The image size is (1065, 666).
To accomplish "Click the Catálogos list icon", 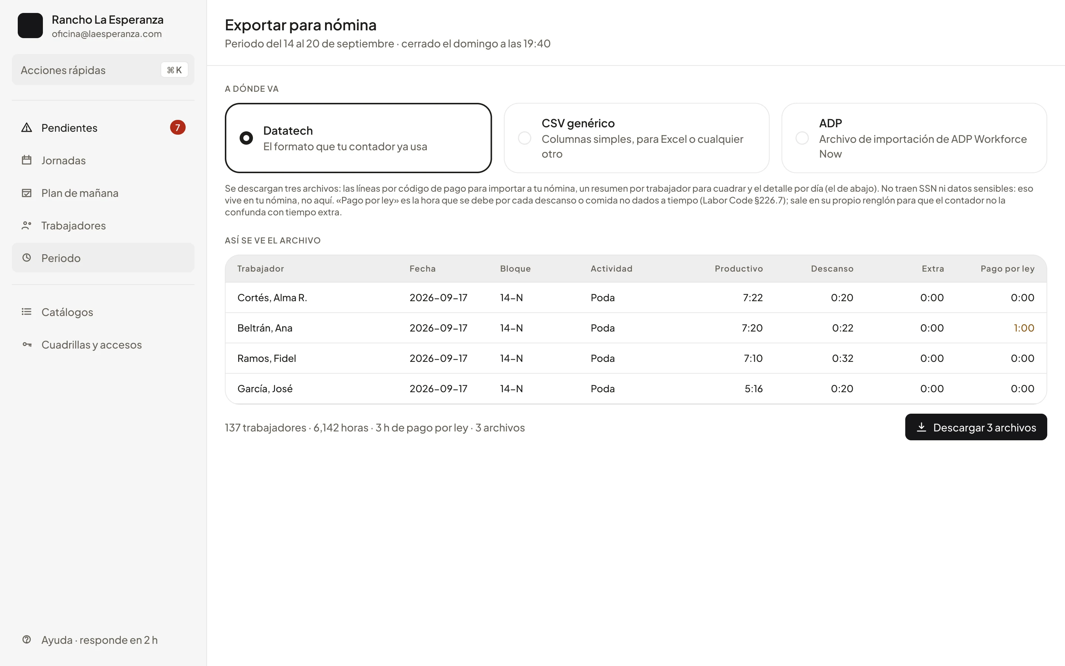I will (26, 312).
